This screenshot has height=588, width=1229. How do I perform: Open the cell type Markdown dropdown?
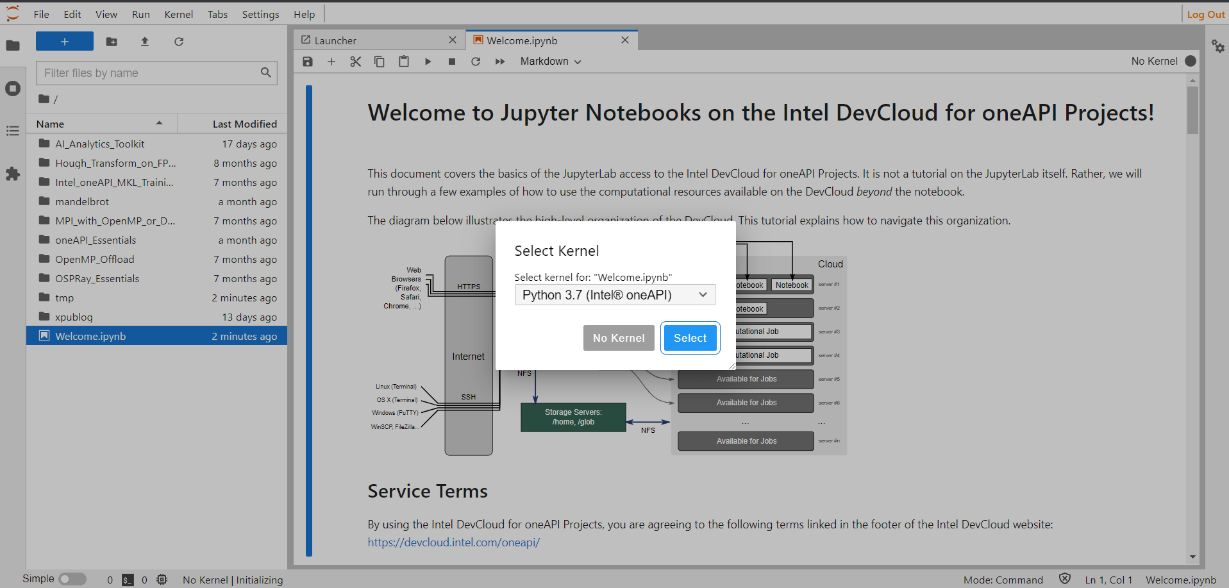pyautogui.click(x=551, y=62)
